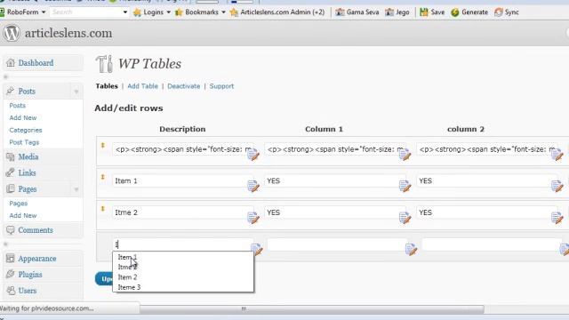The width and height of the screenshot is (569, 320).
Task: Click the WordPress logo icon
Action: [x=12, y=33]
